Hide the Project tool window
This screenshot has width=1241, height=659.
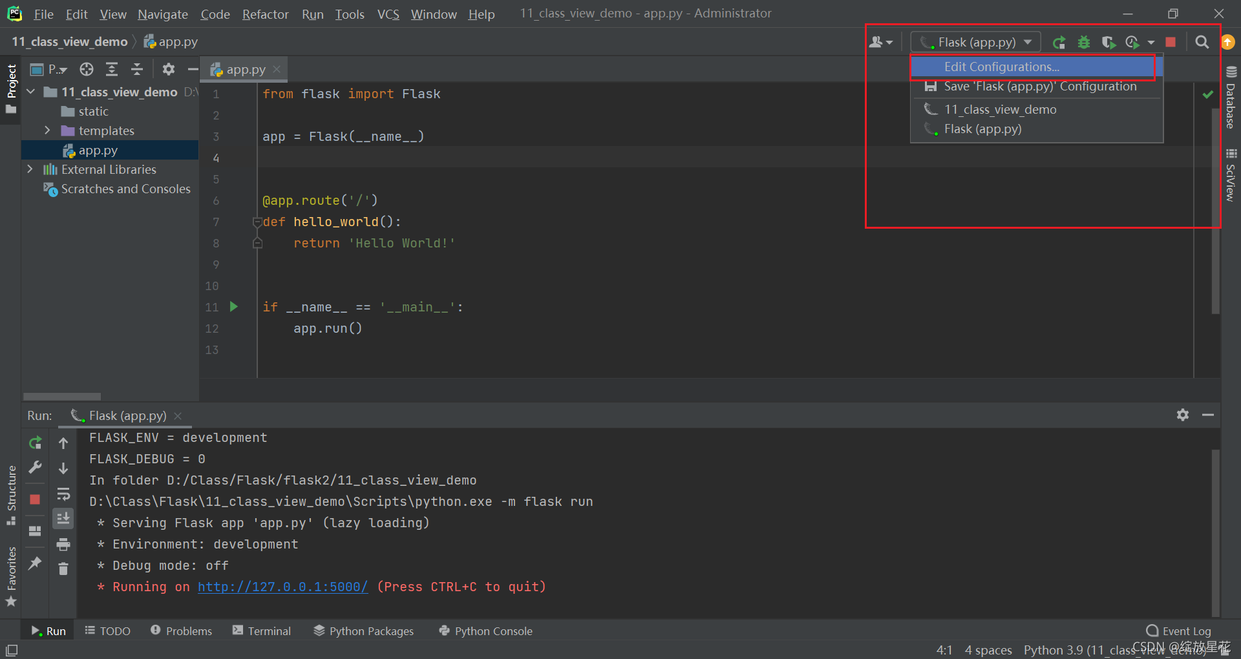pos(193,69)
